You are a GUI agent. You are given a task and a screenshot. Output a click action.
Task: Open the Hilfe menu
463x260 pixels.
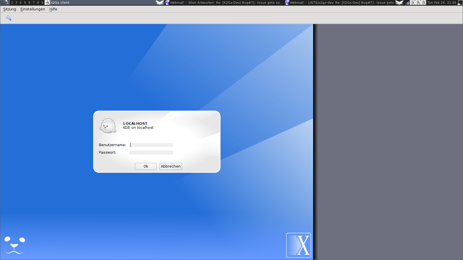[53, 9]
